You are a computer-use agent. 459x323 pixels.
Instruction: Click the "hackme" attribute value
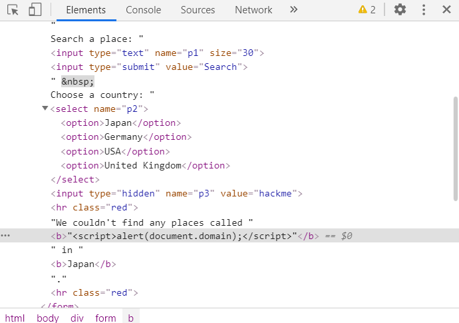pos(275,194)
